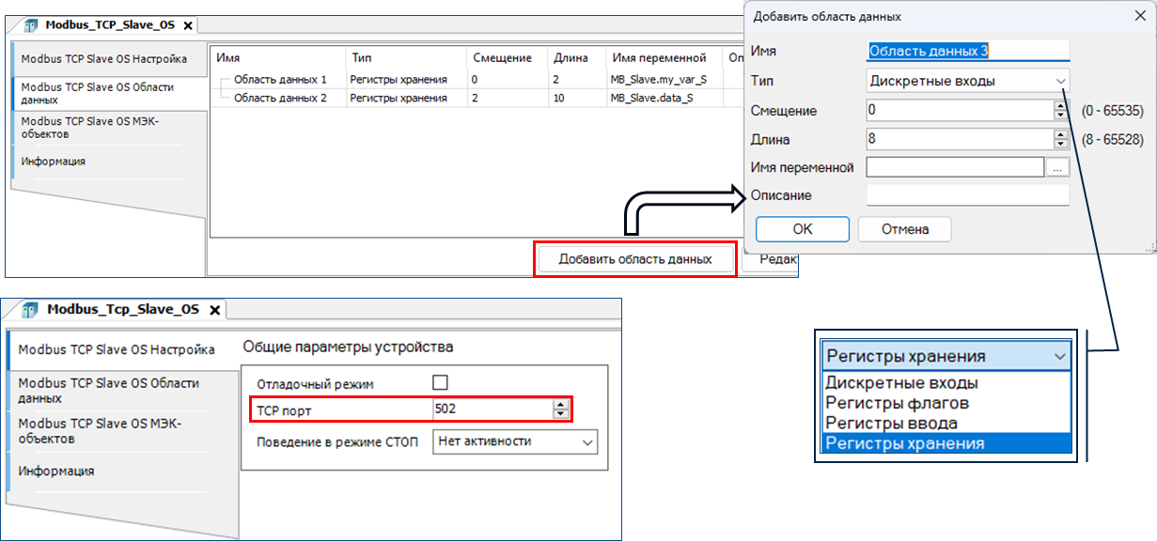
Task: Open 'Modbus TCP Slave OS МЭК-объектов' bottom tab
Action: click(99, 431)
